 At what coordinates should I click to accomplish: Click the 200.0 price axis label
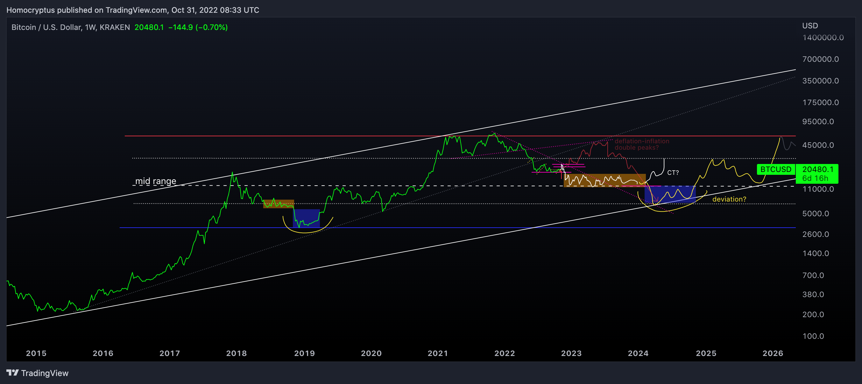pos(813,315)
